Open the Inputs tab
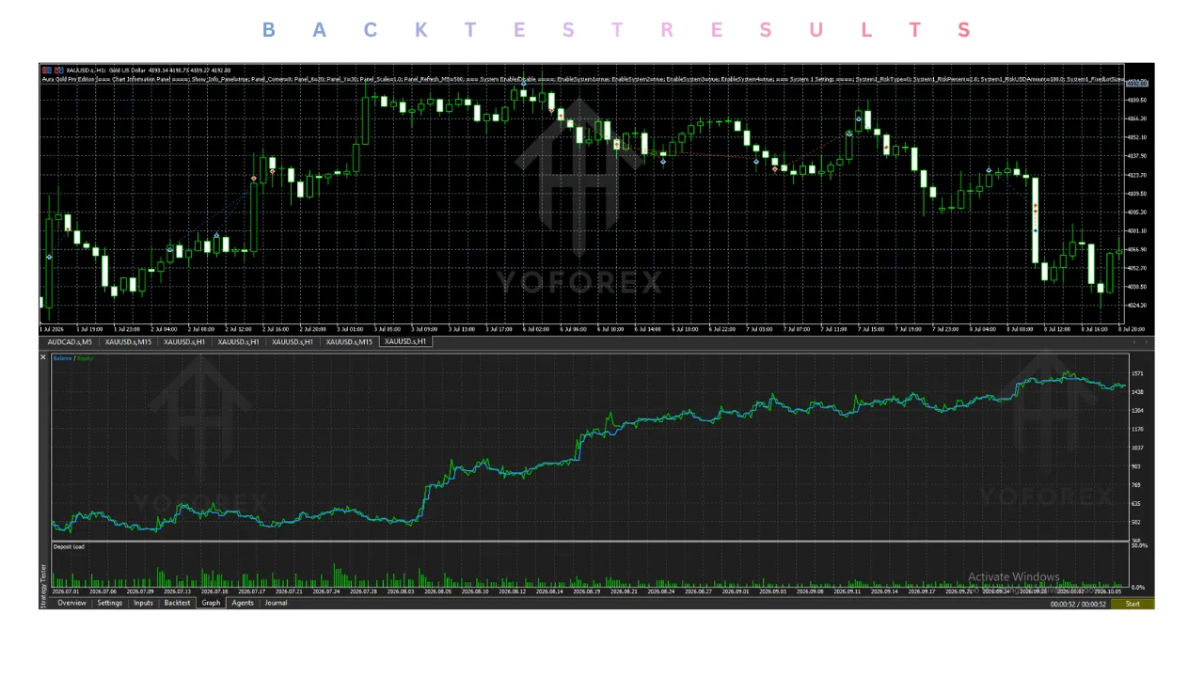The height and width of the screenshot is (677, 1204). [x=143, y=603]
